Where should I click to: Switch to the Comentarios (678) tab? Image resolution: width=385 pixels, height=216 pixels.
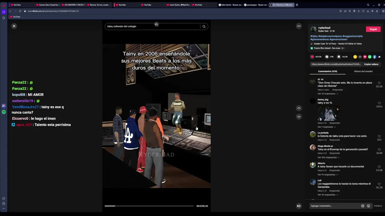[x=328, y=71]
